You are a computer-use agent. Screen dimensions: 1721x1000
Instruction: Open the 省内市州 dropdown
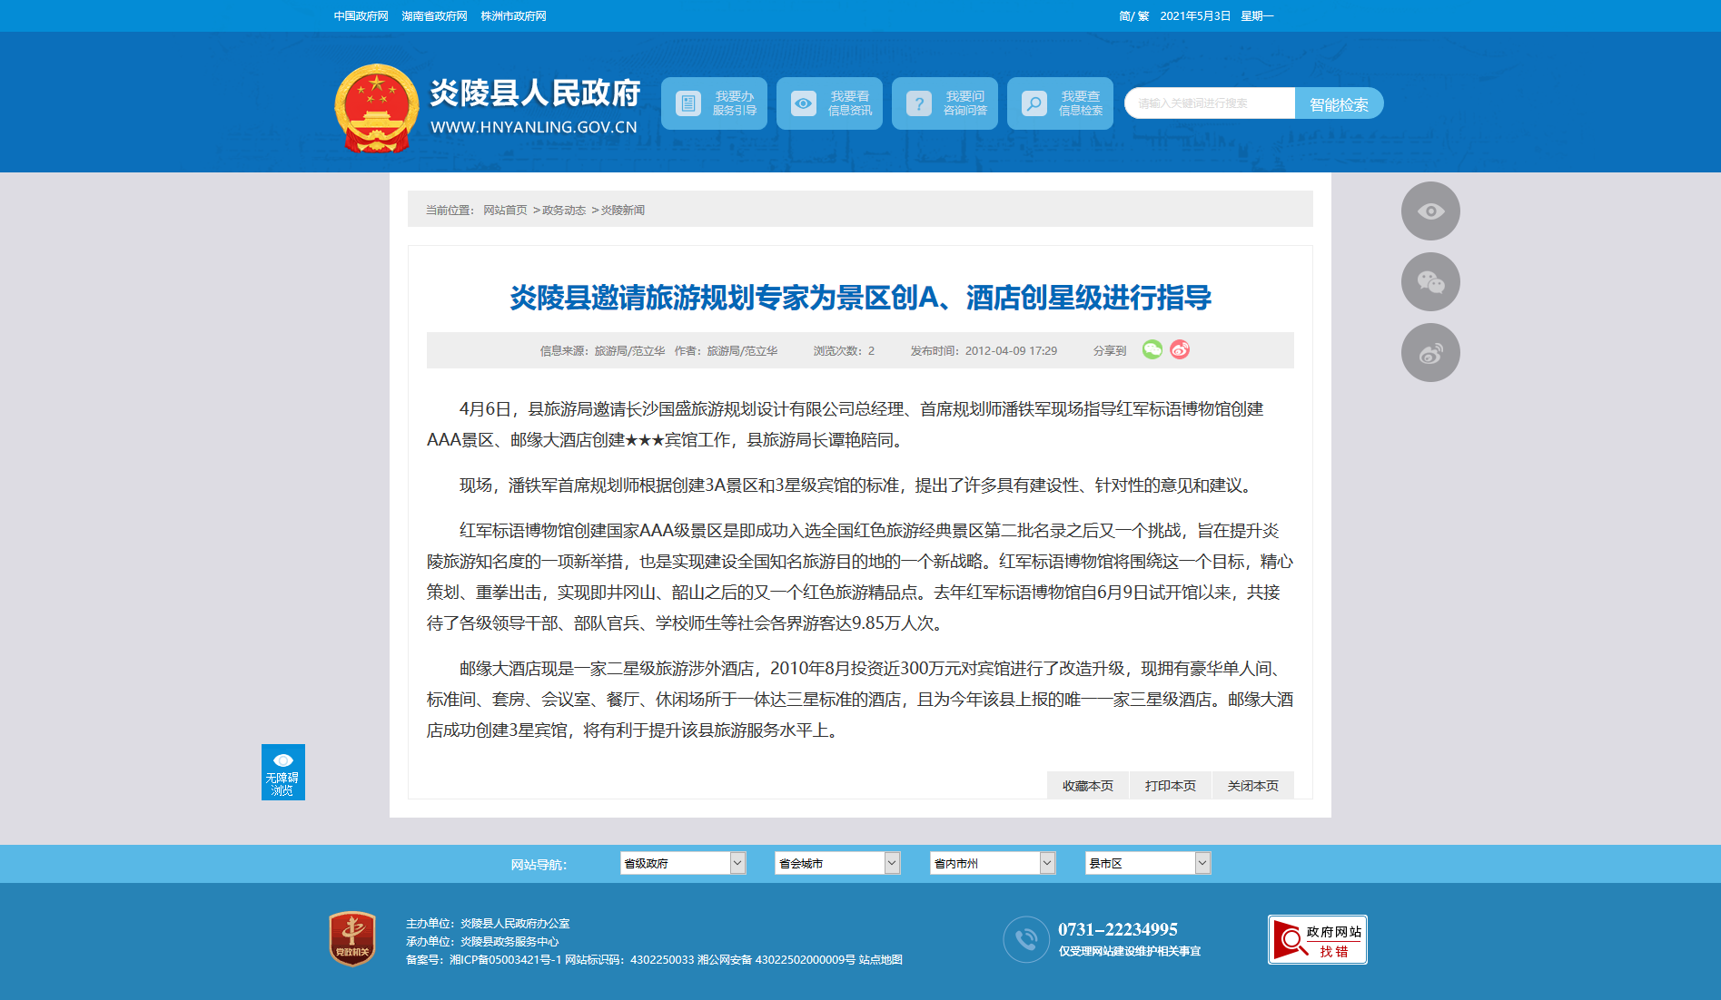click(x=992, y=863)
